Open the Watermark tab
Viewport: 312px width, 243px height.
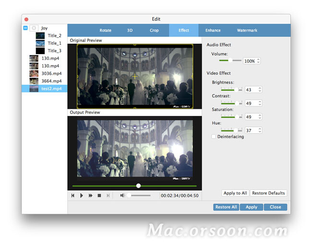247,31
